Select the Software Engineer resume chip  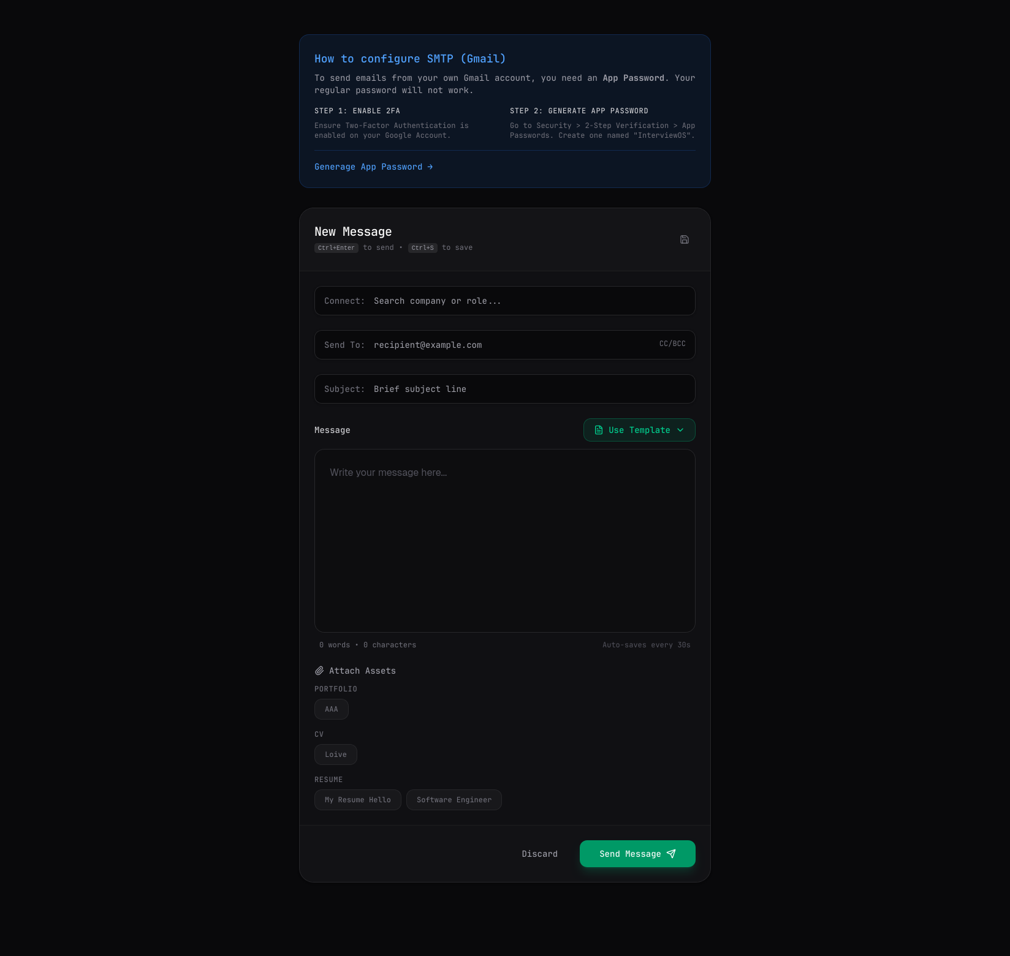(454, 799)
